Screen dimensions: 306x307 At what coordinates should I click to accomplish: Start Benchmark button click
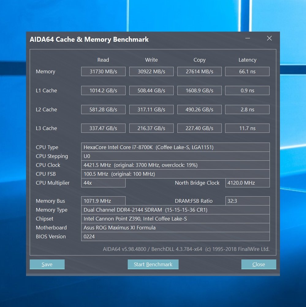tap(153, 264)
